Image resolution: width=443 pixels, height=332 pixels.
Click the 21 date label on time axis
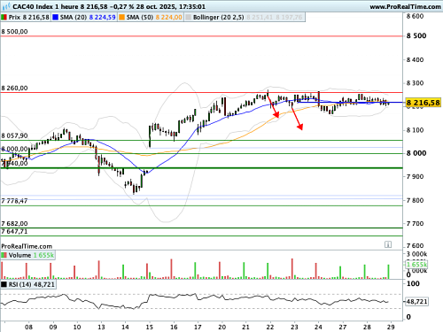[245, 327]
